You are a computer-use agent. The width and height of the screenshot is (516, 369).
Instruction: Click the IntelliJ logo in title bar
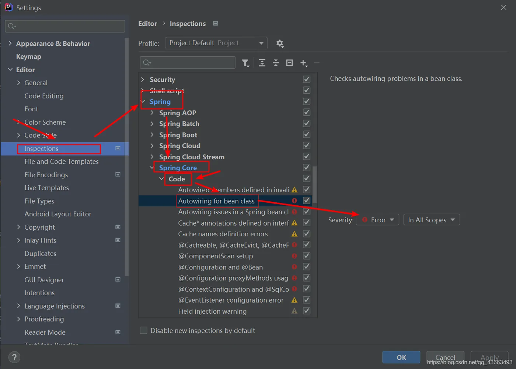pos(8,7)
